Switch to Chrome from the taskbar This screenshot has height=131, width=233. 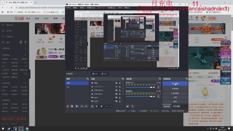(x=27, y=129)
